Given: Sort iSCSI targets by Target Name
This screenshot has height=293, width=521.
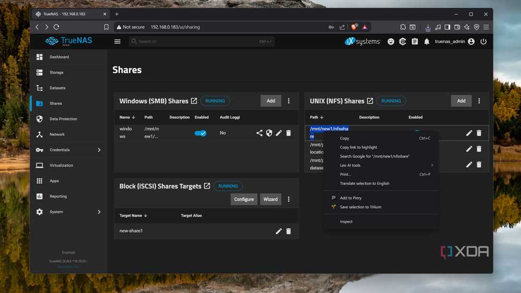Looking at the screenshot, I should (133, 215).
